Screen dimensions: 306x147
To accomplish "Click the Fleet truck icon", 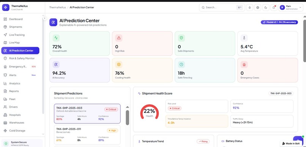I will tap(5, 99).
